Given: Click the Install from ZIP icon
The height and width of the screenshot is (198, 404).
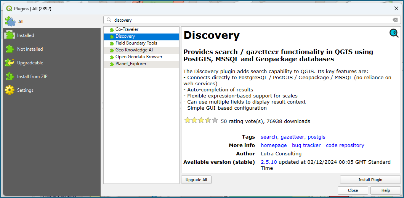Looking at the screenshot, I should [x=10, y=77].
